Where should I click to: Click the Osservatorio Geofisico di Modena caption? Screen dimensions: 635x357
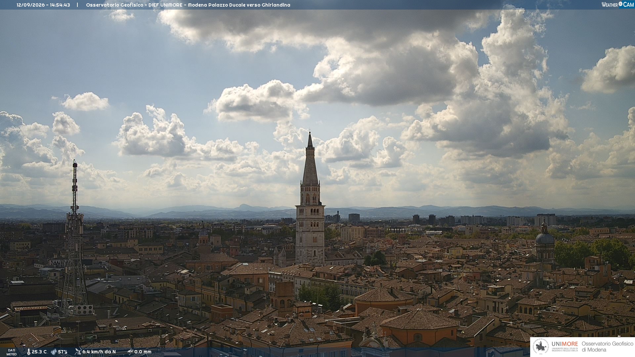click(x=607, y=347)
